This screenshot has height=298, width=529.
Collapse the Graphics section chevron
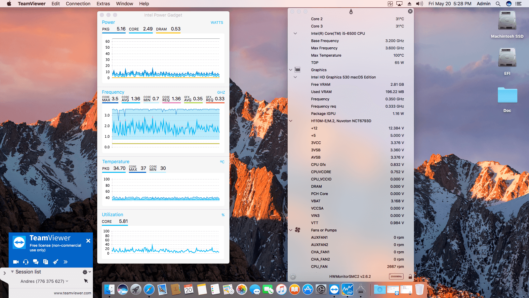[291, 70]
